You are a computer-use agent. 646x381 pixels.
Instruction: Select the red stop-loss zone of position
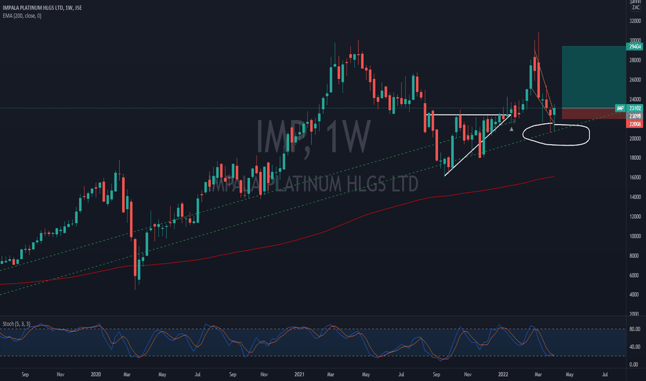[x=594, y=114]
